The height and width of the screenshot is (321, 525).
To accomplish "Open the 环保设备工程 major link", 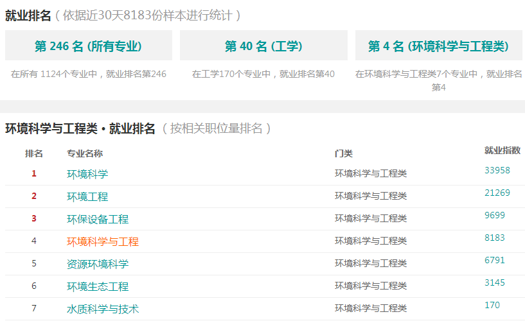I will (98, 219).
